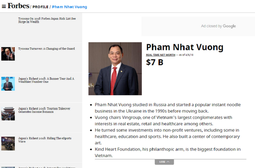255x168 pixels.
Task: Click the chevron arrow next to LESS
Action: [x=168, y=162]
